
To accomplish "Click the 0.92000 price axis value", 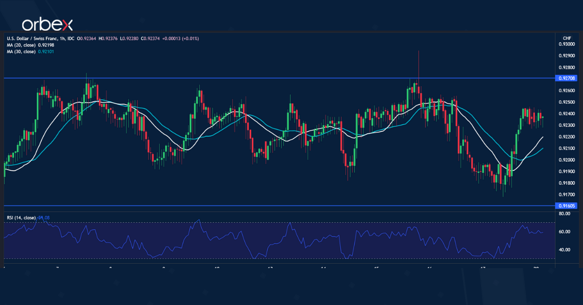I will coord(566,160).
